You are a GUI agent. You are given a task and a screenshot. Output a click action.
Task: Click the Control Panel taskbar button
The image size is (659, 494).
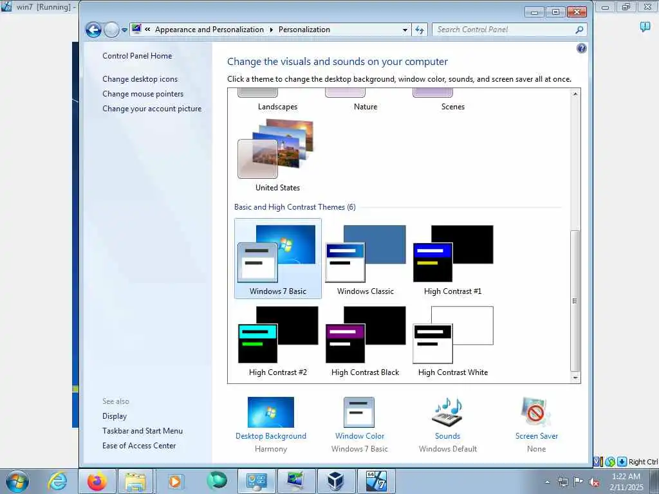tap(256, 481)
